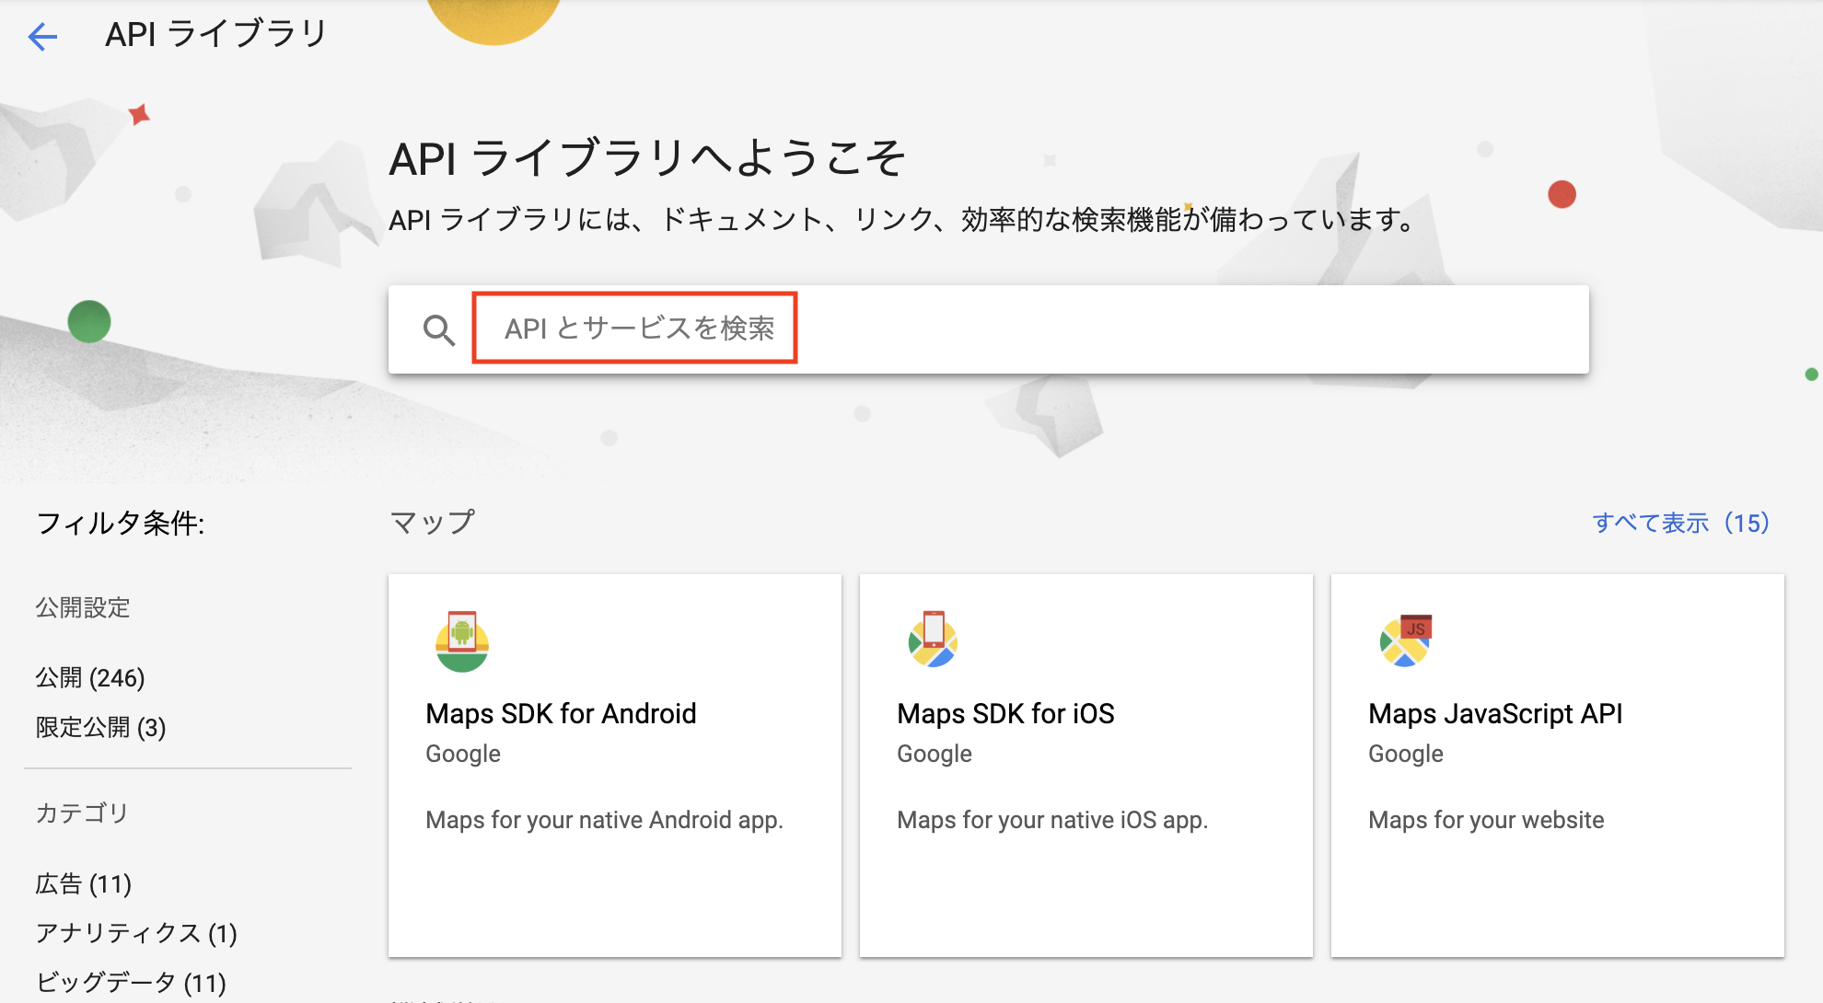Open Maps SDK for Android title

tap(561, 714)
